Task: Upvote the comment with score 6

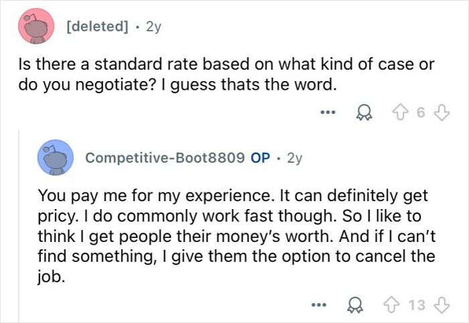Action: pyautogui.click(x=401, y=112)
